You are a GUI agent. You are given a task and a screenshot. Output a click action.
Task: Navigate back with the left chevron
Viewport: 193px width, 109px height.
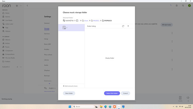point(27,6)
